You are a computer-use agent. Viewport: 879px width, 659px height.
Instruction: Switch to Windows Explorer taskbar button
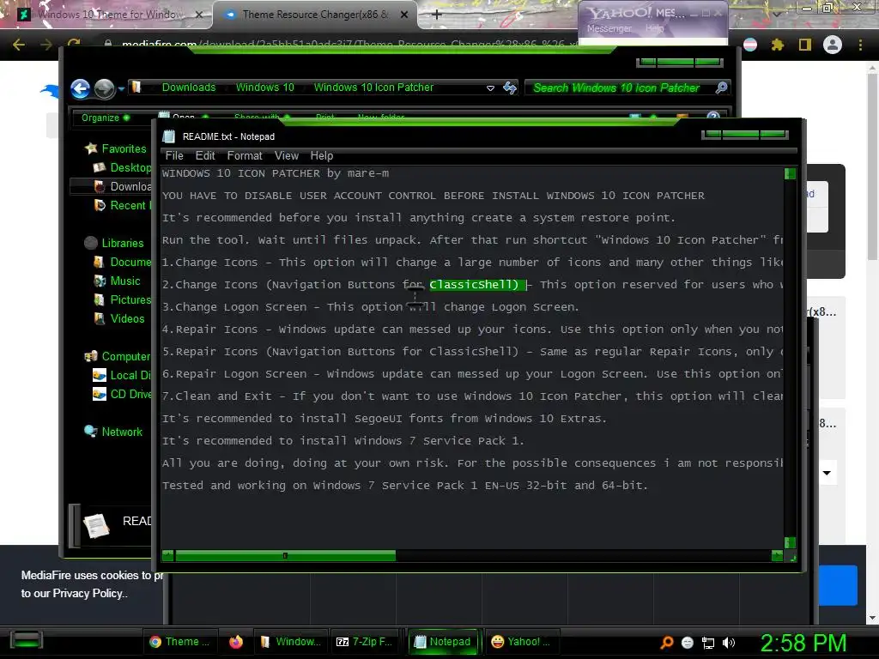click(290, 642)
